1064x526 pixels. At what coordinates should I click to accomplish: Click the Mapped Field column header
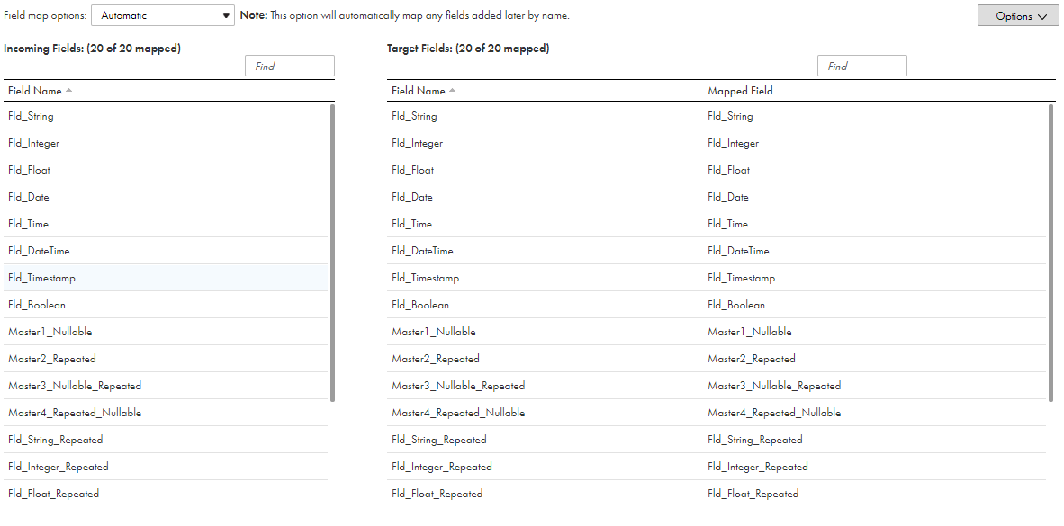pyautogui.click(x=740, y=91)
